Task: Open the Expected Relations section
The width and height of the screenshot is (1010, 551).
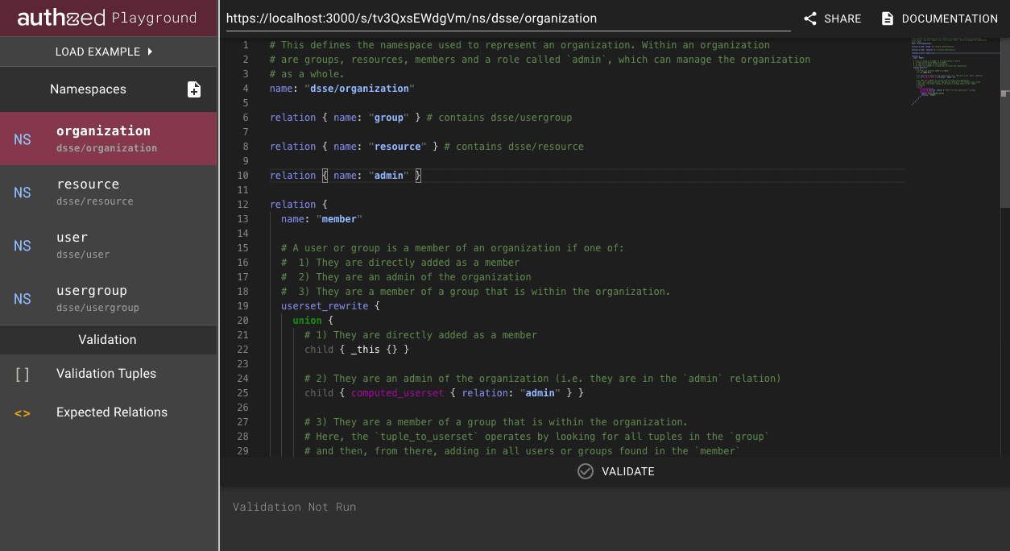Action: point(112,412)
